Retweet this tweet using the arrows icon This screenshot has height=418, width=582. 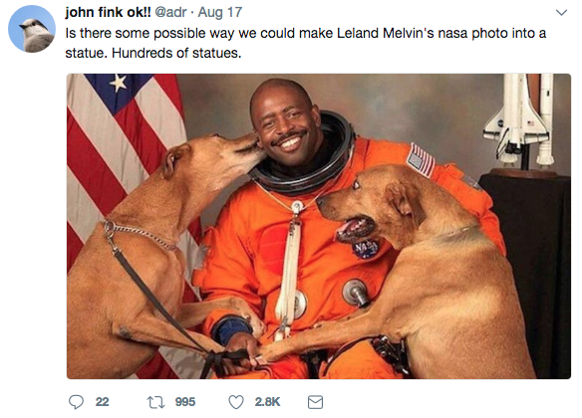pos(155,402)
